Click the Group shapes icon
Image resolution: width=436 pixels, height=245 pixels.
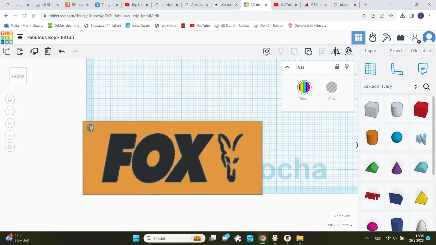pos(295,51)
